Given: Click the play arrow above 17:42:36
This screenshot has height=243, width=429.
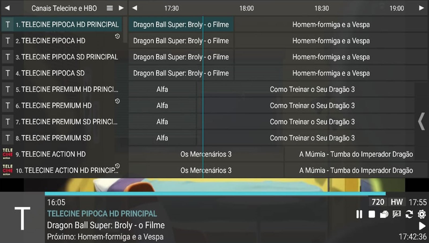Looking at the screenshot, I should 422,226.
